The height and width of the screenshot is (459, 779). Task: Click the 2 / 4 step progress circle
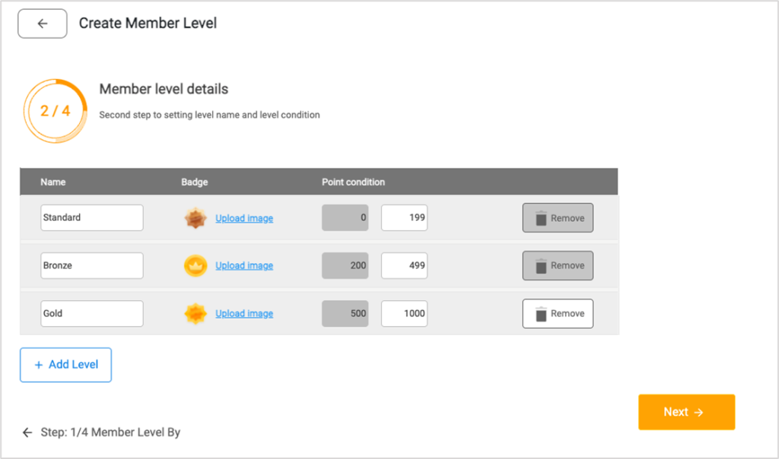click(55, 111)
